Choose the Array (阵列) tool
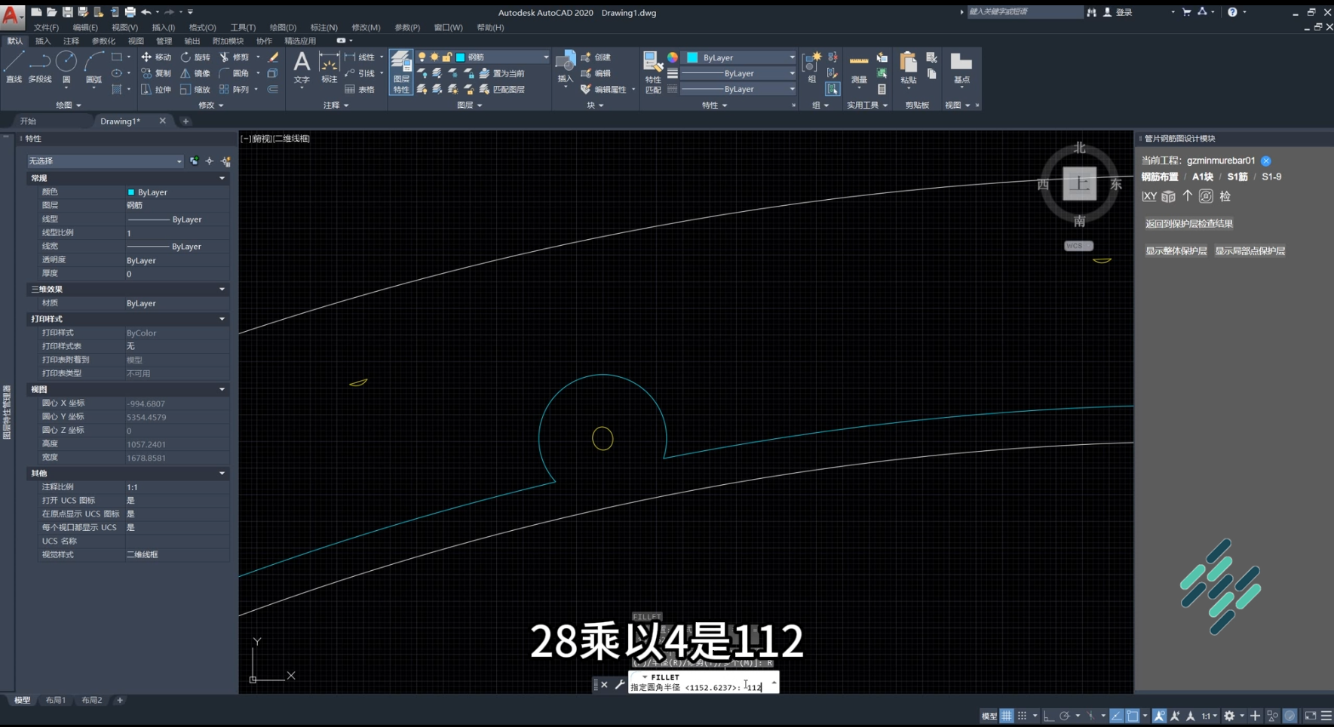This screenshot has width=1334, height=727. pyautogui.click(x=234, y=89)
